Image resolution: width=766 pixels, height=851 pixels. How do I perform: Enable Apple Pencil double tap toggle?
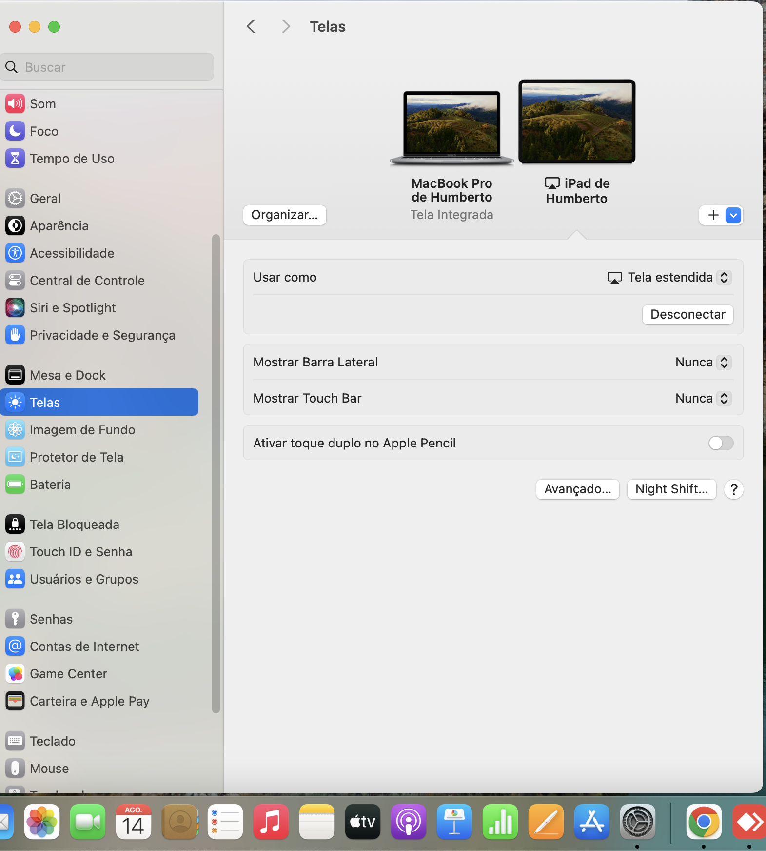[x=721, y=443]
